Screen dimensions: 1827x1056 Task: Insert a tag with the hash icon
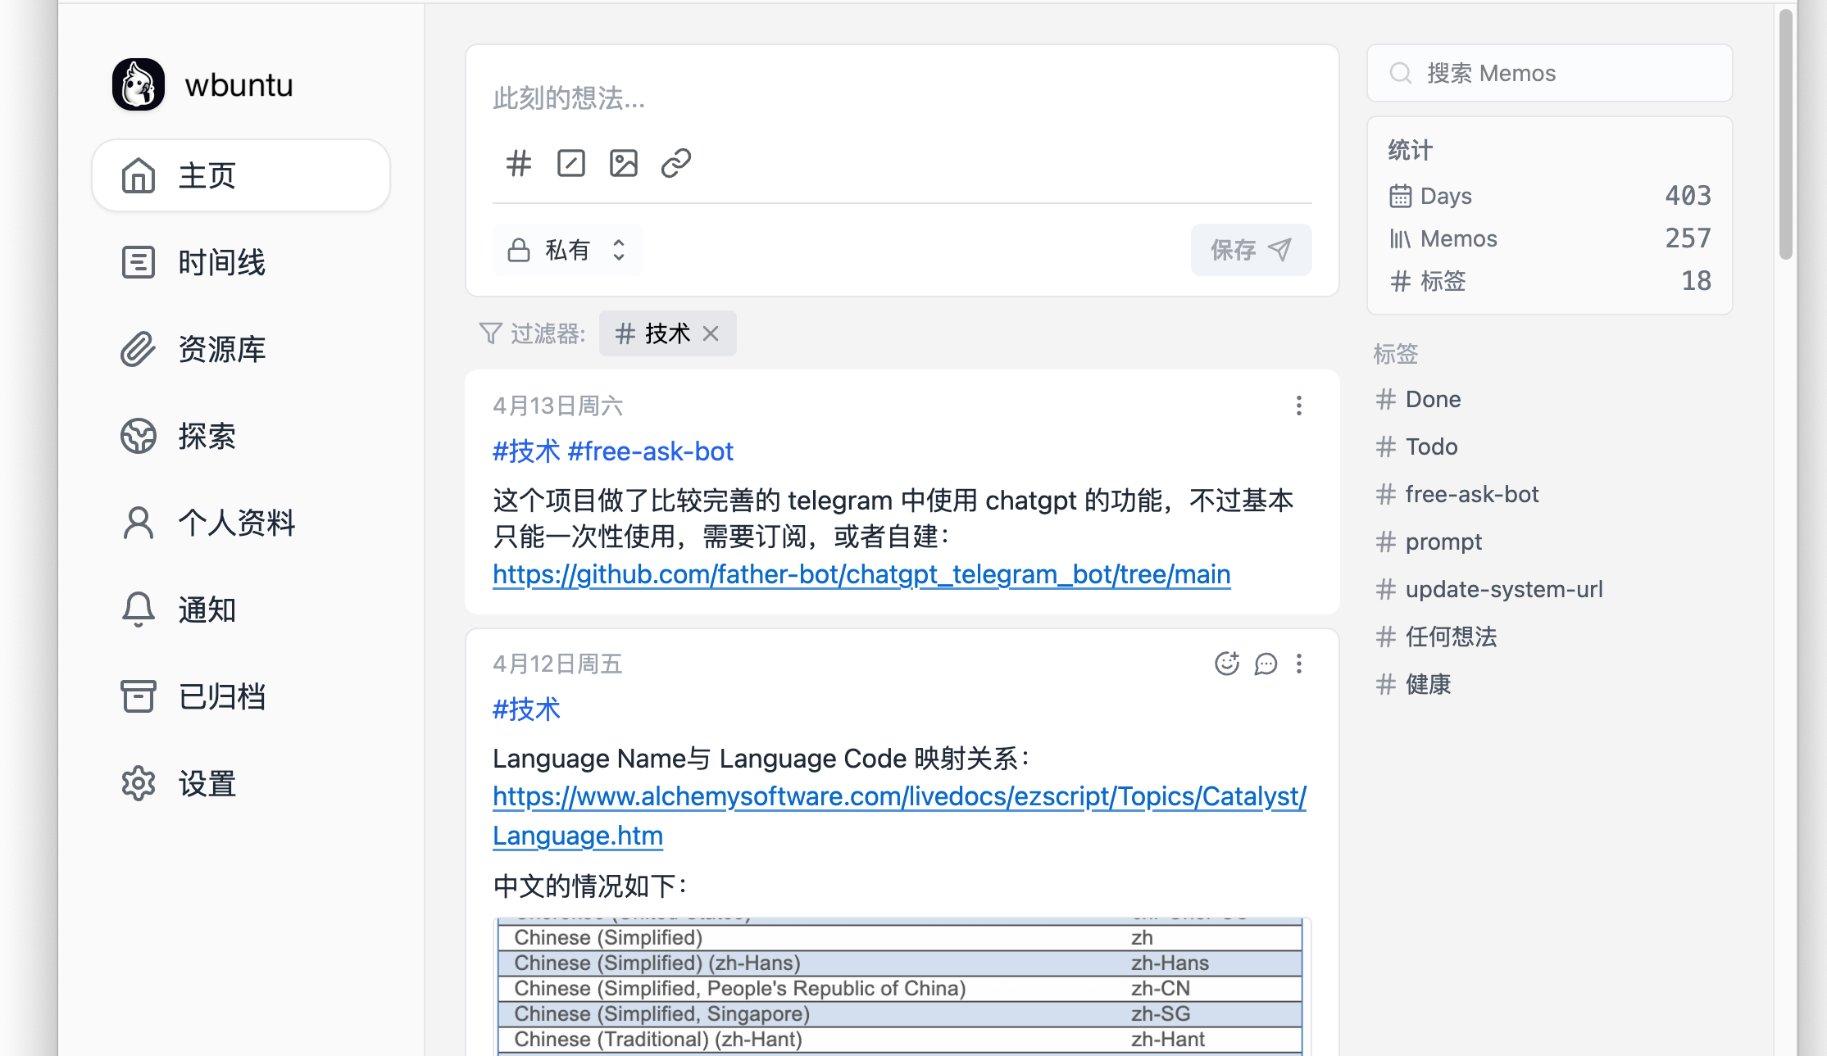tap(518, 163)
